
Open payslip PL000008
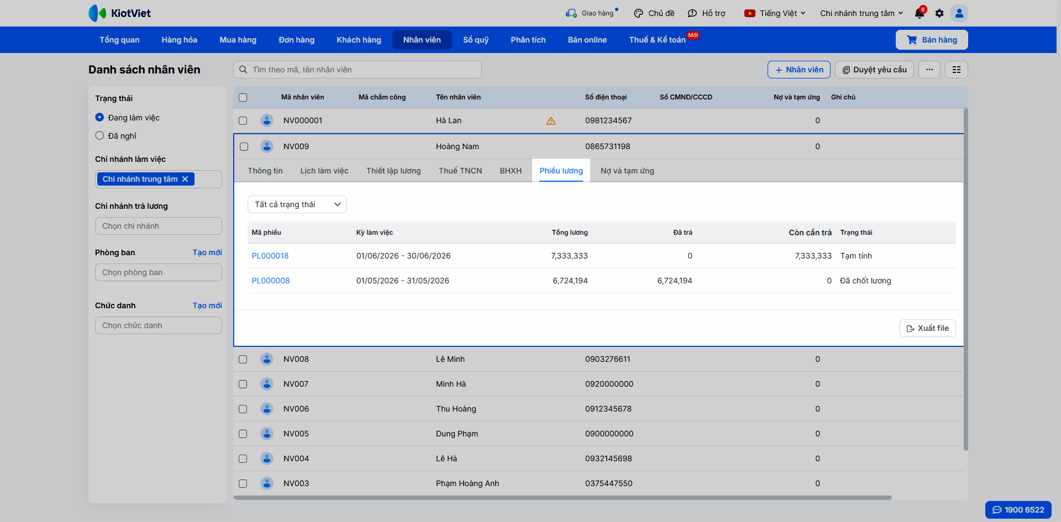(x=271, y=281)
